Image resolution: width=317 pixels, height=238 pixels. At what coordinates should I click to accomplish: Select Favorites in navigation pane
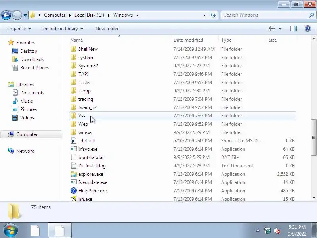pos(25,43)
